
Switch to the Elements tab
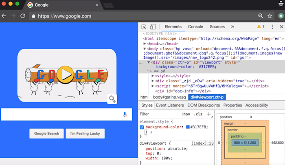click(173, 27)
